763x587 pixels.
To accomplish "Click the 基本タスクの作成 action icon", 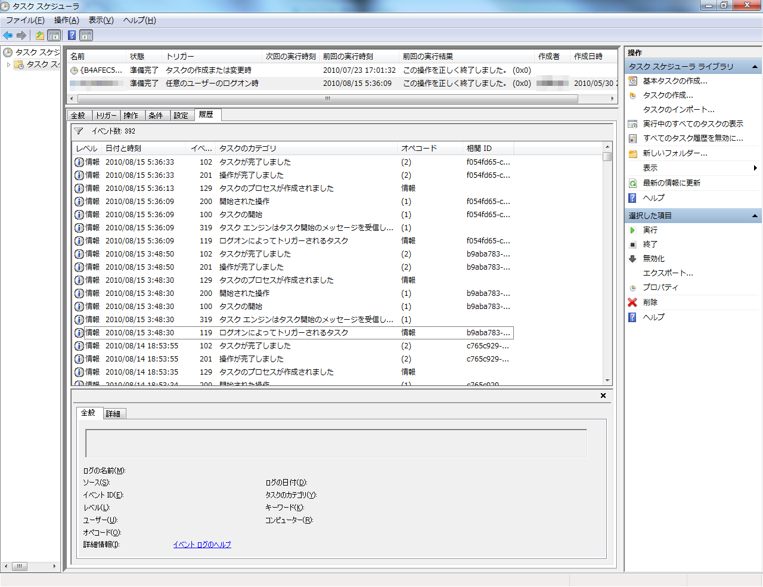I will click(x=632, y=81).
